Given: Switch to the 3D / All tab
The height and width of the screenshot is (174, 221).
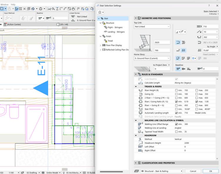Looking at the screenshot, I should click(64, 24).
